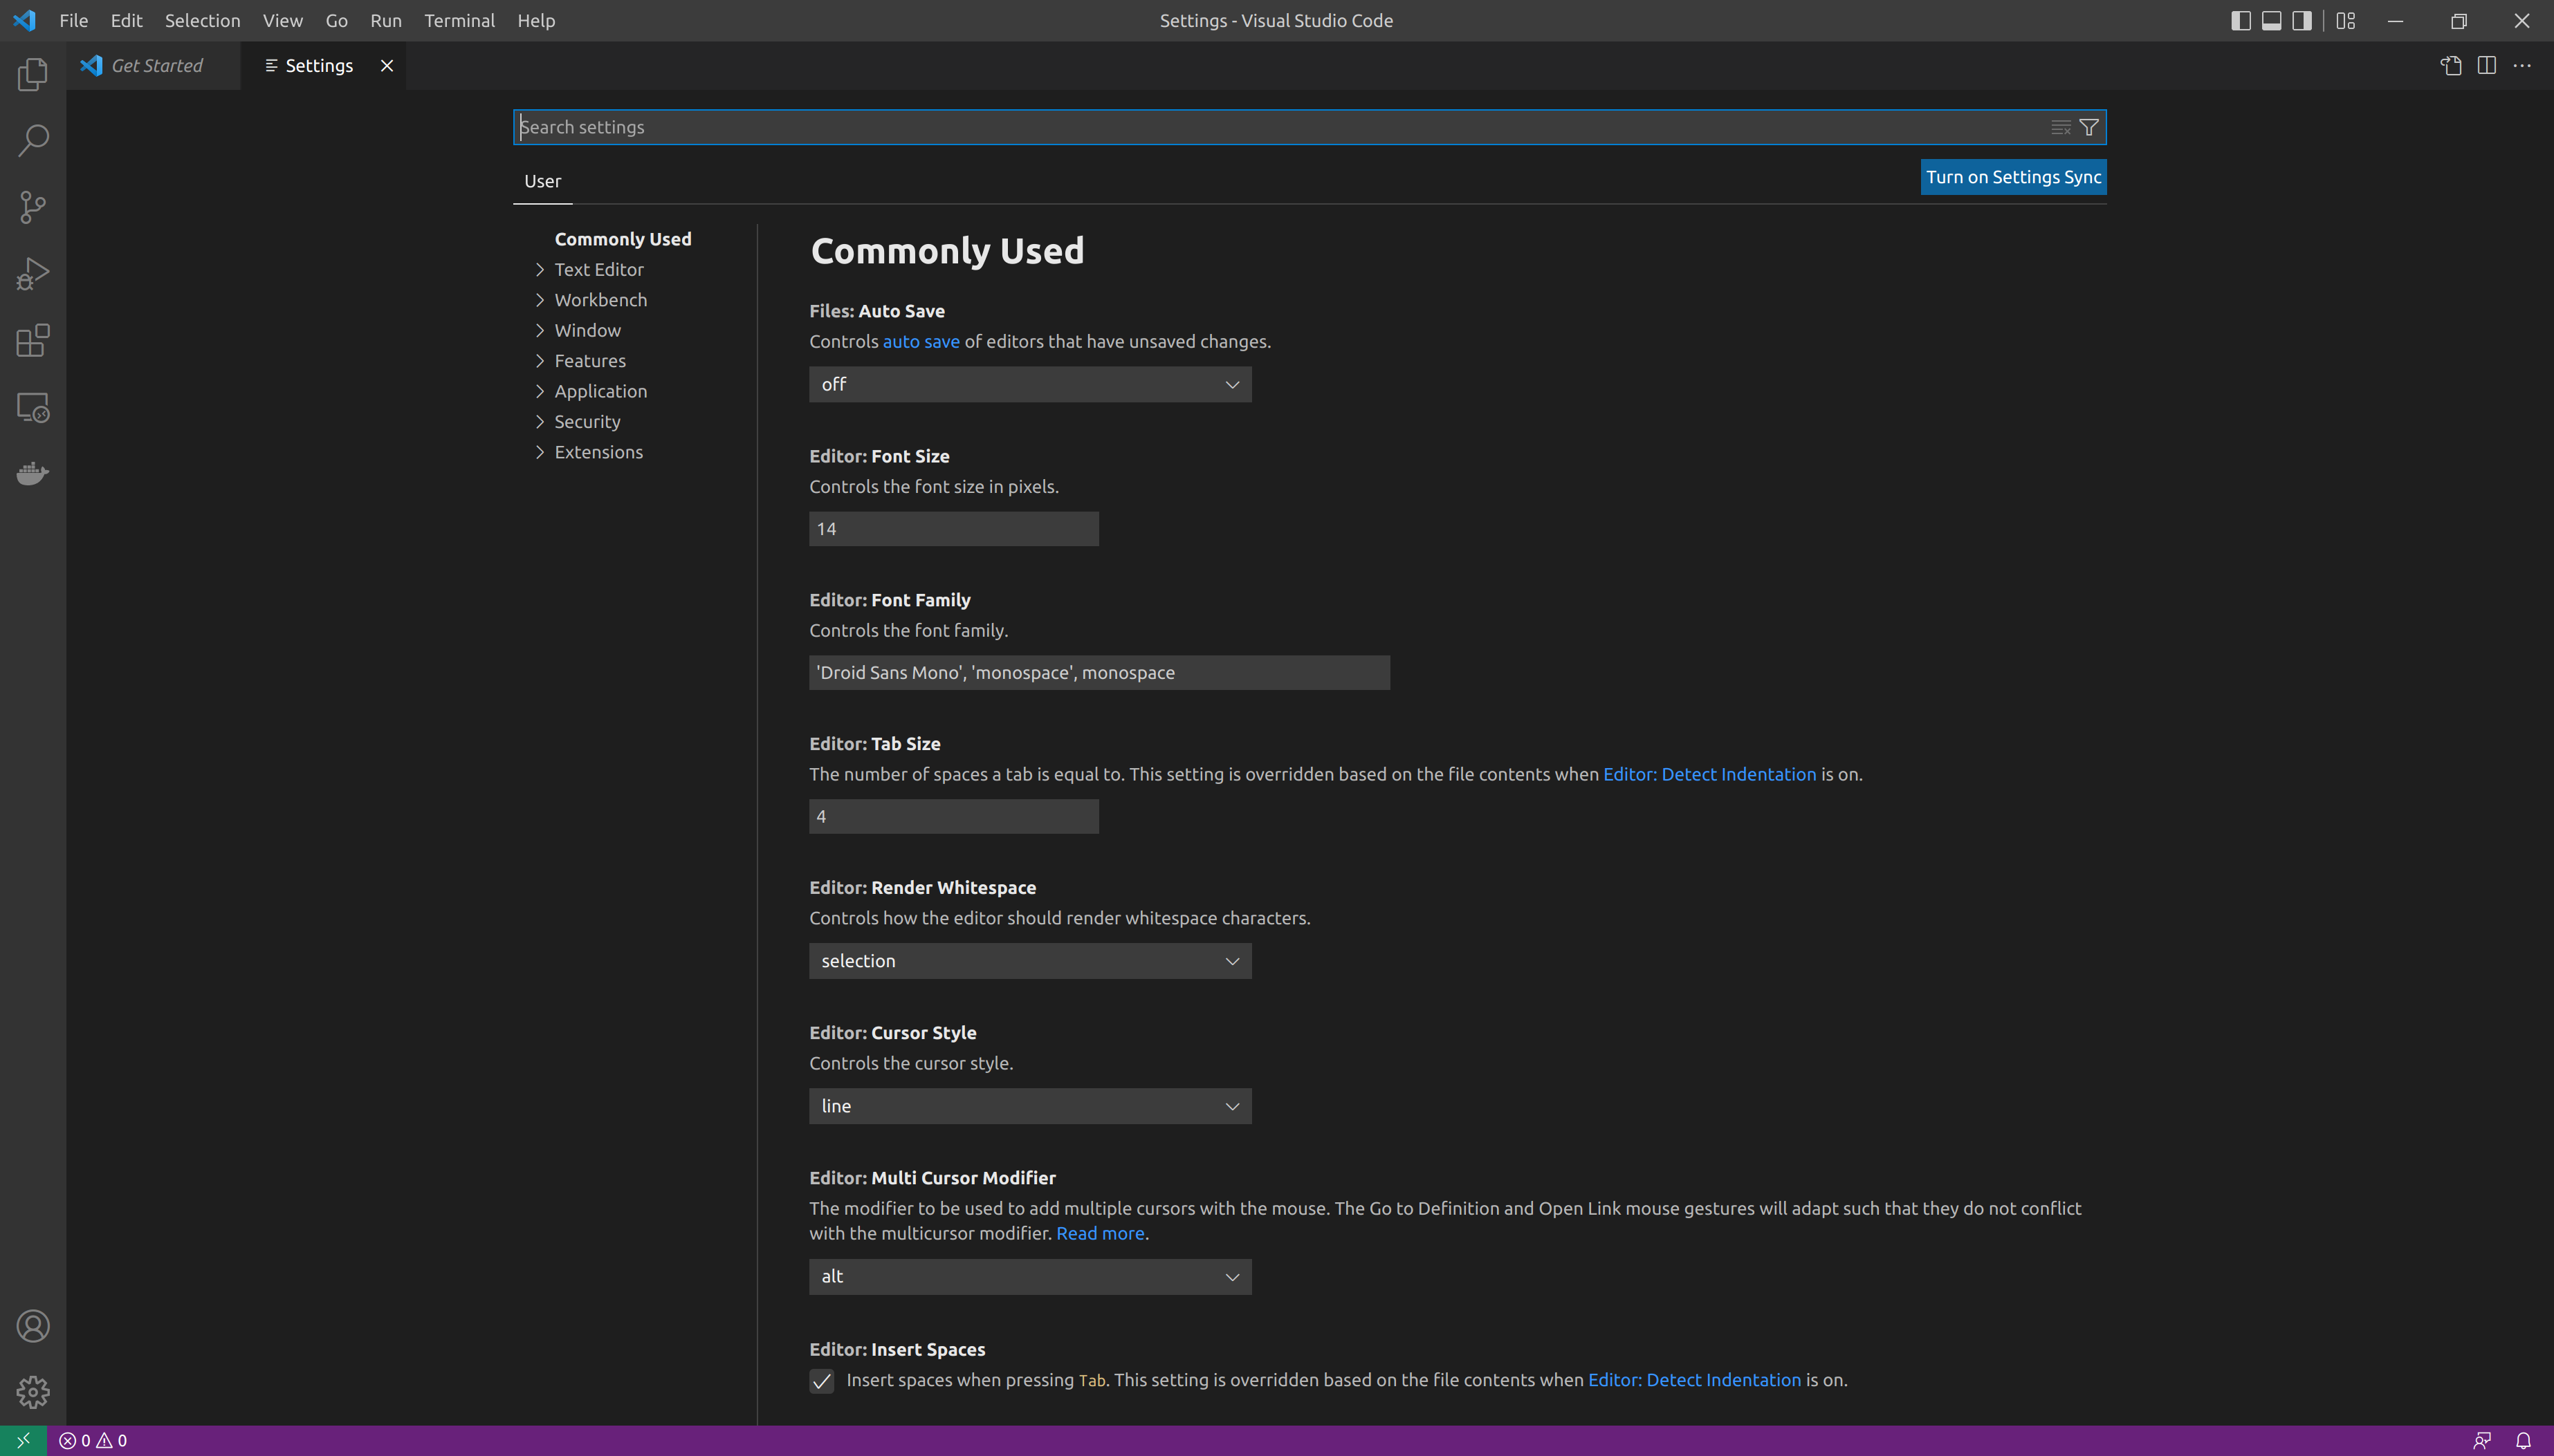The width and height of the screenshot is (2554, 1456).
Task: Select the Search icon in activity bar
Action: pyautogui.click(x=33, y=140)
